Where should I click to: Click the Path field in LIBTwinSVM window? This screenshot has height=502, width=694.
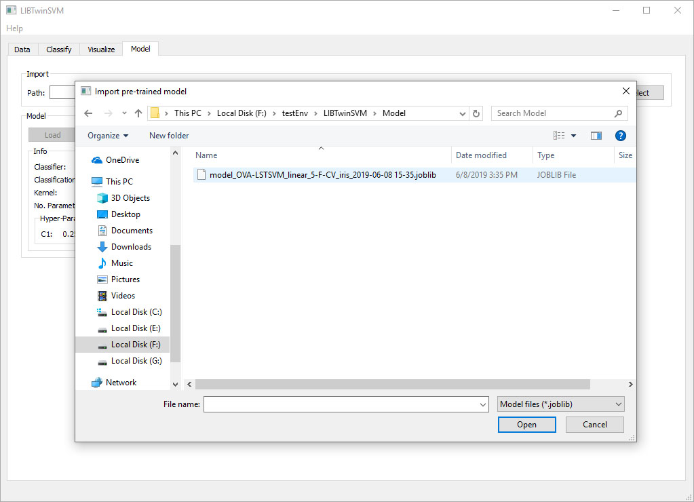point(62,92)
